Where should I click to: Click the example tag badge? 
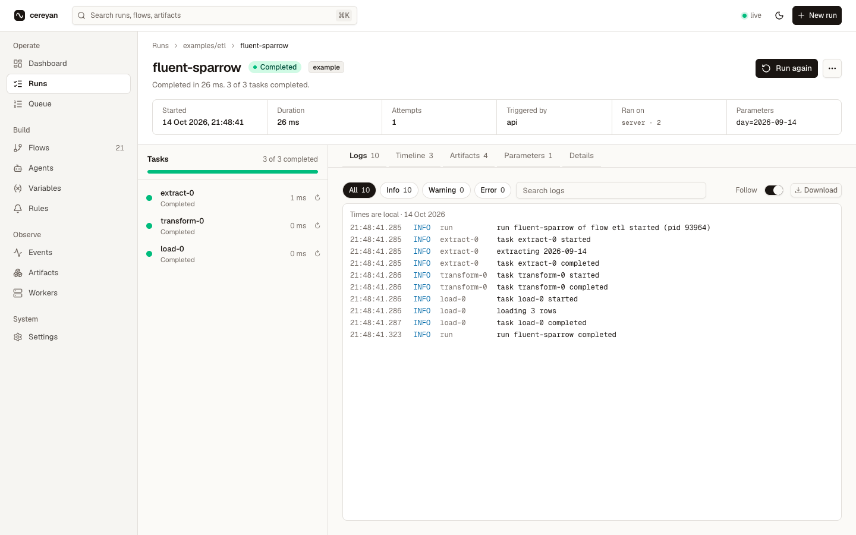pos(326,67)
